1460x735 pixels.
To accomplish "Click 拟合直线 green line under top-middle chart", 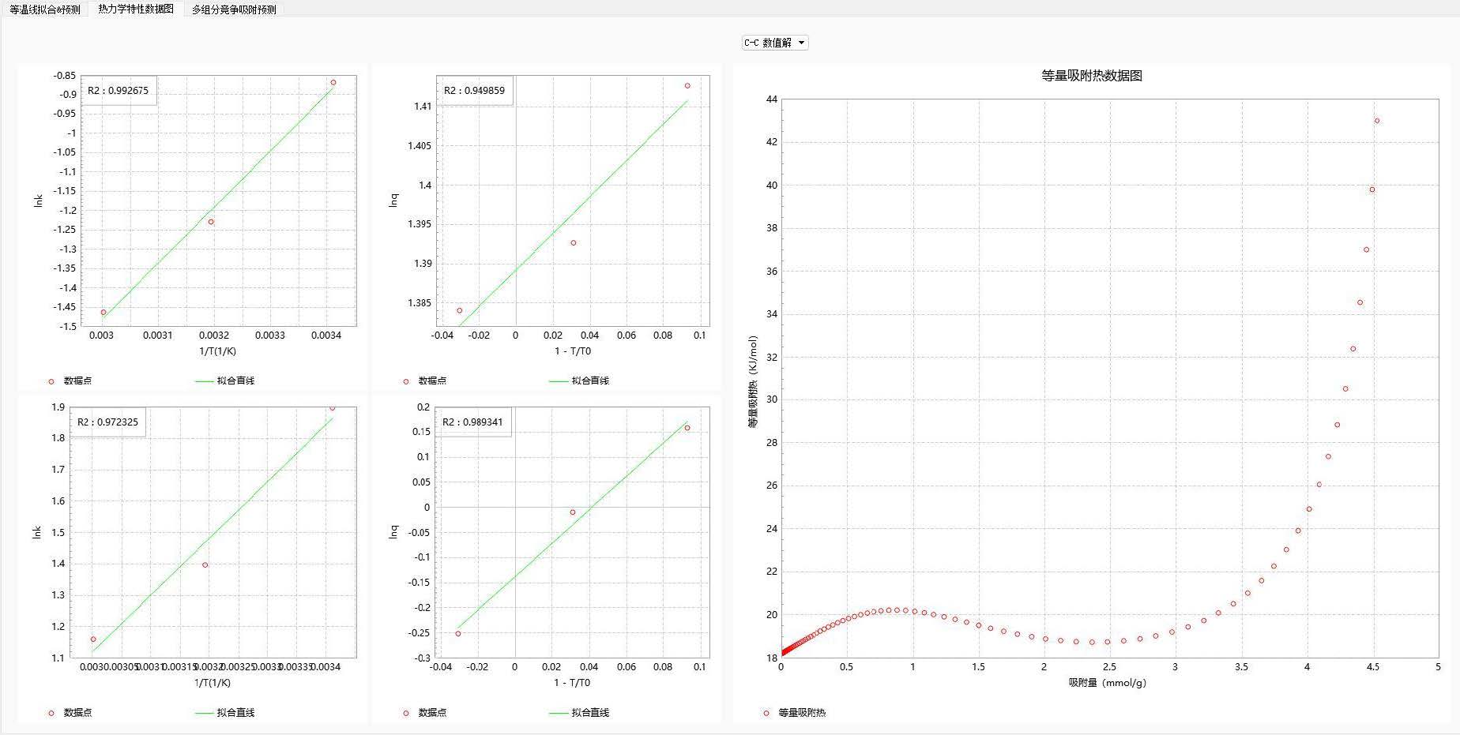I will pyautogui.click(x=559, y=381).
